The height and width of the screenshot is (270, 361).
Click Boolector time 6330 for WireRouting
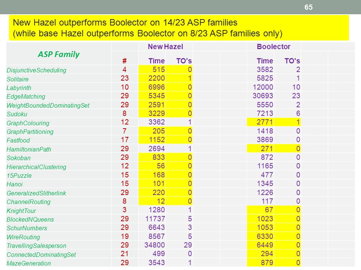click(265, 236)
